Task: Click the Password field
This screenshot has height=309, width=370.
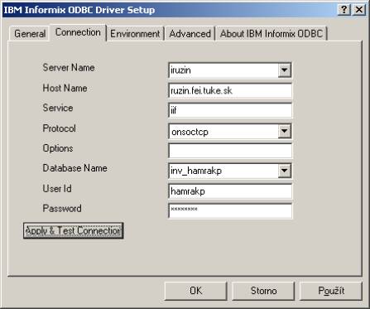Action: pos(230,211)
